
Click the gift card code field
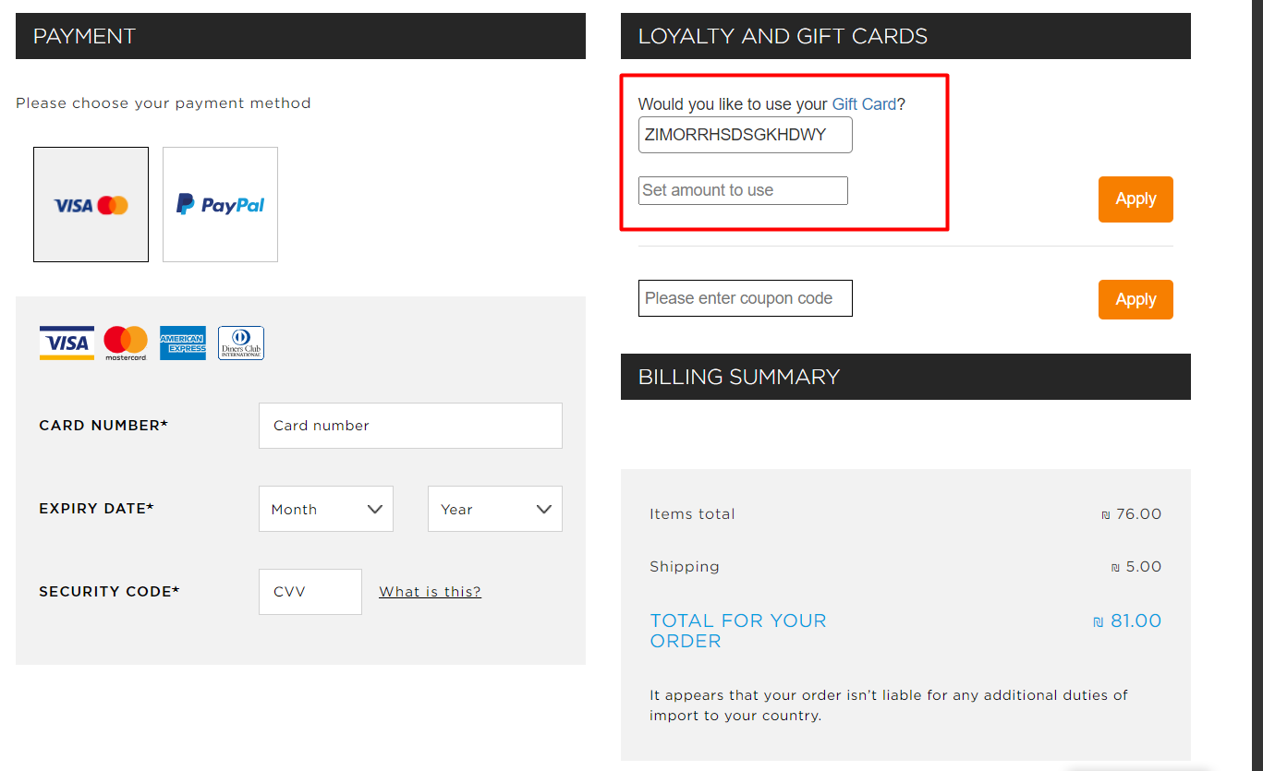click(x=745, y=135)
